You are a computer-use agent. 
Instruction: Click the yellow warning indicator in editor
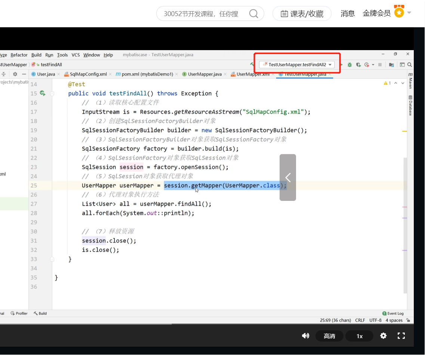(387, 83)
